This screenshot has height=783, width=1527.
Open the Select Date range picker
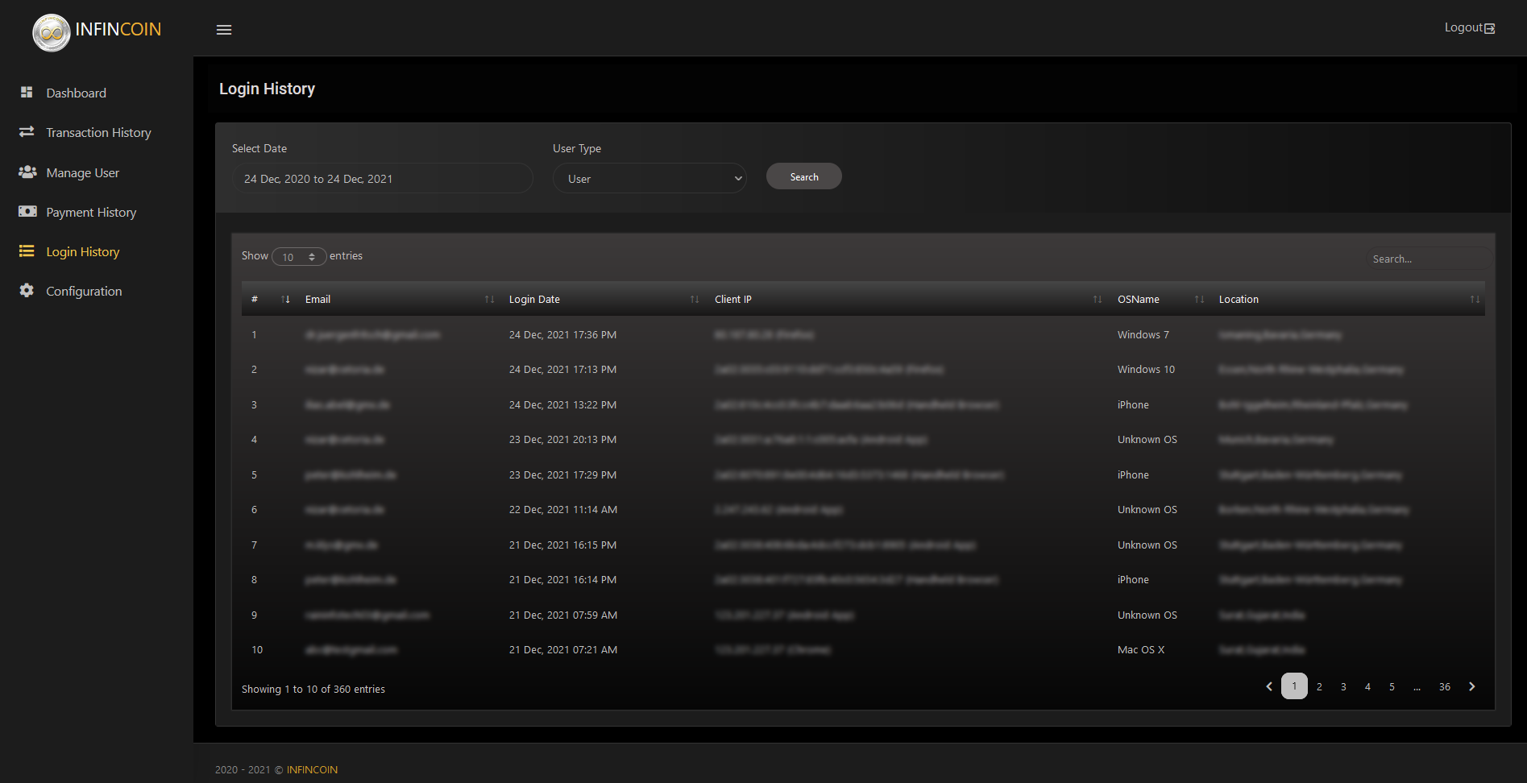tap(382, 179)
